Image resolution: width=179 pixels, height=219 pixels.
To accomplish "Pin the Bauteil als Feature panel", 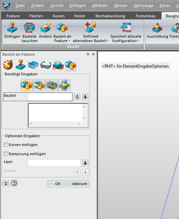I will coord(88,54).
